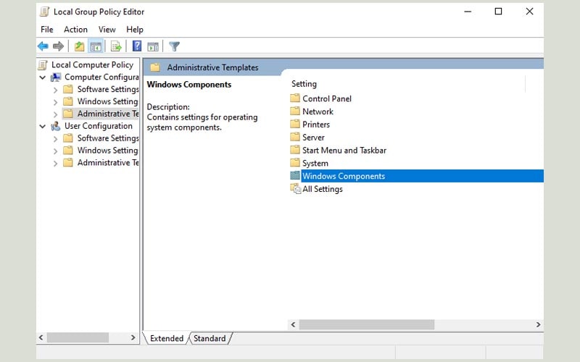This screenshot has height=362, width=580.
Task: Expand Administrative Templates under User Configuration
Action: click(x=55, y=164)
